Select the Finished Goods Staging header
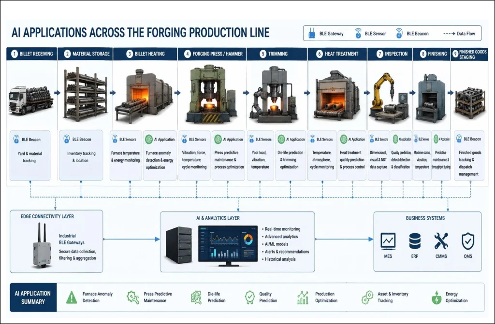Image resolution: width=495 pixels, height=324 pixels. click(469, 54)
